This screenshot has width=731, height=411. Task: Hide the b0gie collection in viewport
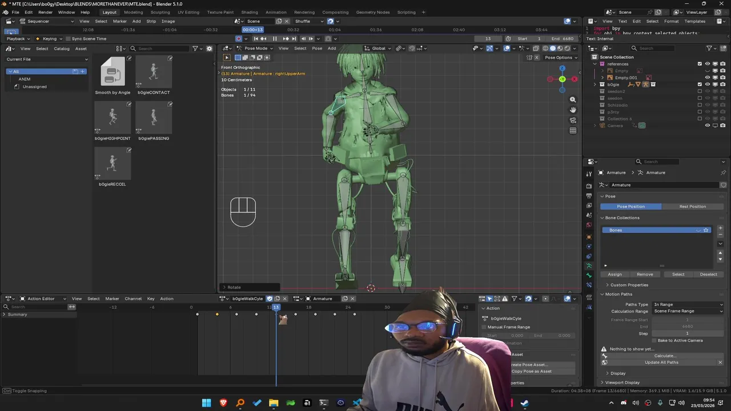point(708,84)
